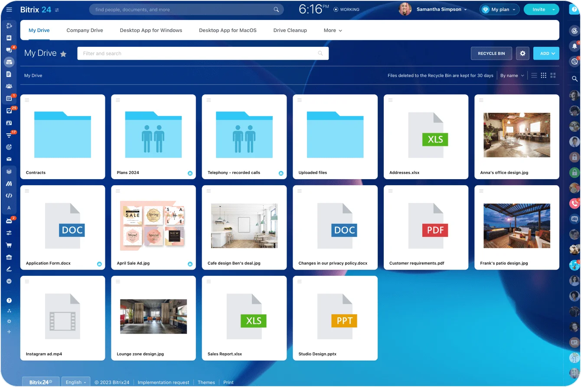581x387 pixels.
Task: Switch to list view layout
Action: 534,75
